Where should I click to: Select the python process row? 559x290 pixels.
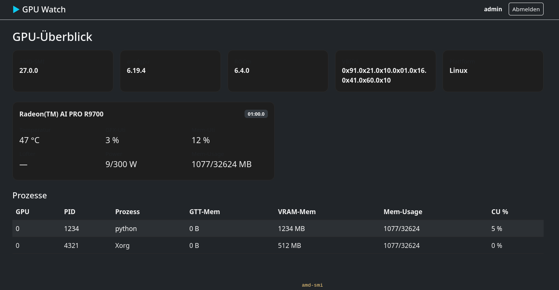(278, 228)
